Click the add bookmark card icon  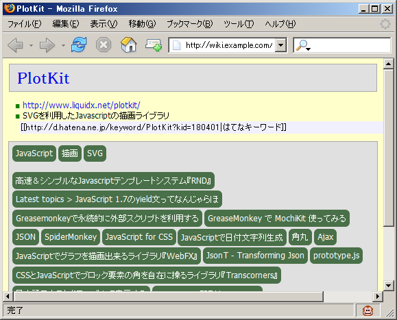154,45
